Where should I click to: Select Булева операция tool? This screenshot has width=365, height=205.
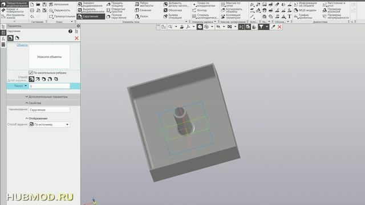pos(173,17)
